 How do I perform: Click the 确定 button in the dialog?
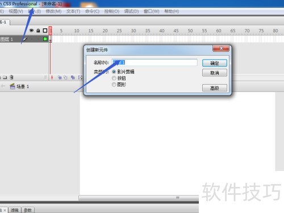point(215,63)
